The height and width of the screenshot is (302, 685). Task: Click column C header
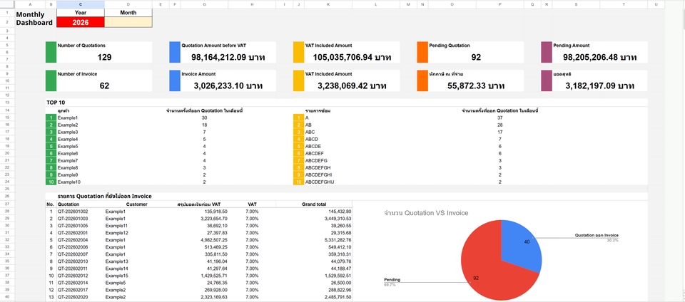click(x=81, y=4)
